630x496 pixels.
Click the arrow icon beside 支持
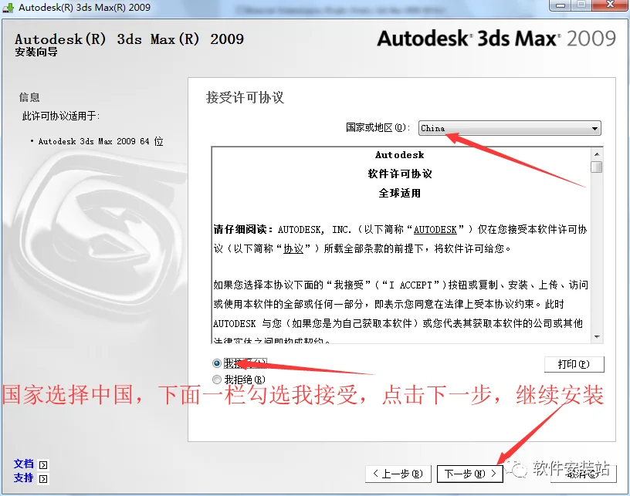(x=43, y=479)
